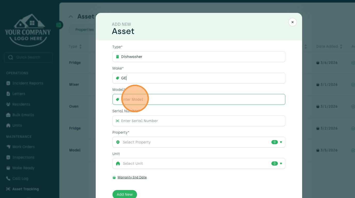Click the Enter Serial Number field

click(x=199, y=121)
